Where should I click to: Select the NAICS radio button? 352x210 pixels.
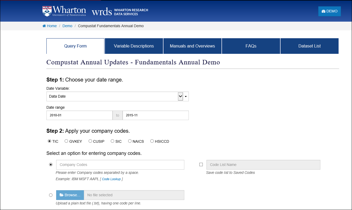pyautogui.click(x=130, y=141)
